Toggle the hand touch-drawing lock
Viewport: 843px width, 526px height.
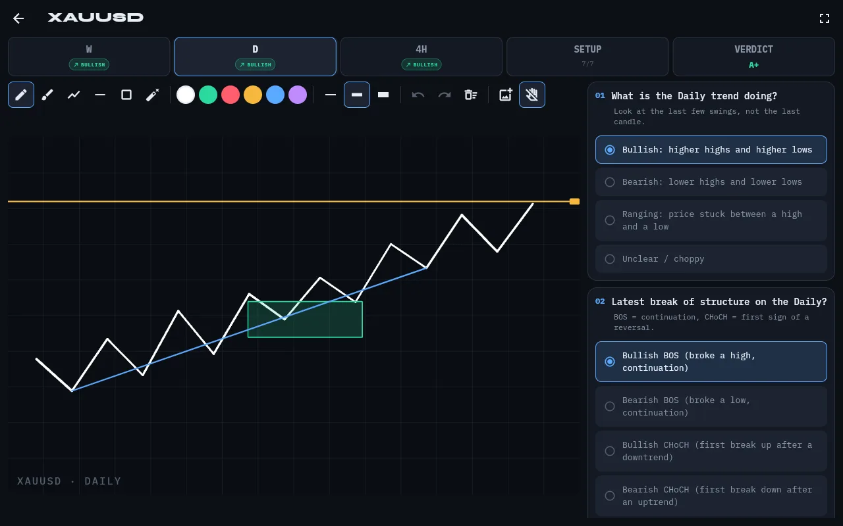click(532, 95)
